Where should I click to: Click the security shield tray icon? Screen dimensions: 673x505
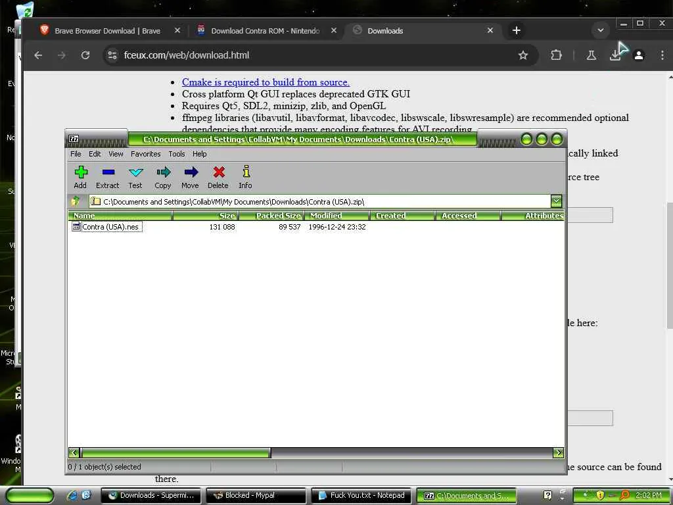coord(599,495)
